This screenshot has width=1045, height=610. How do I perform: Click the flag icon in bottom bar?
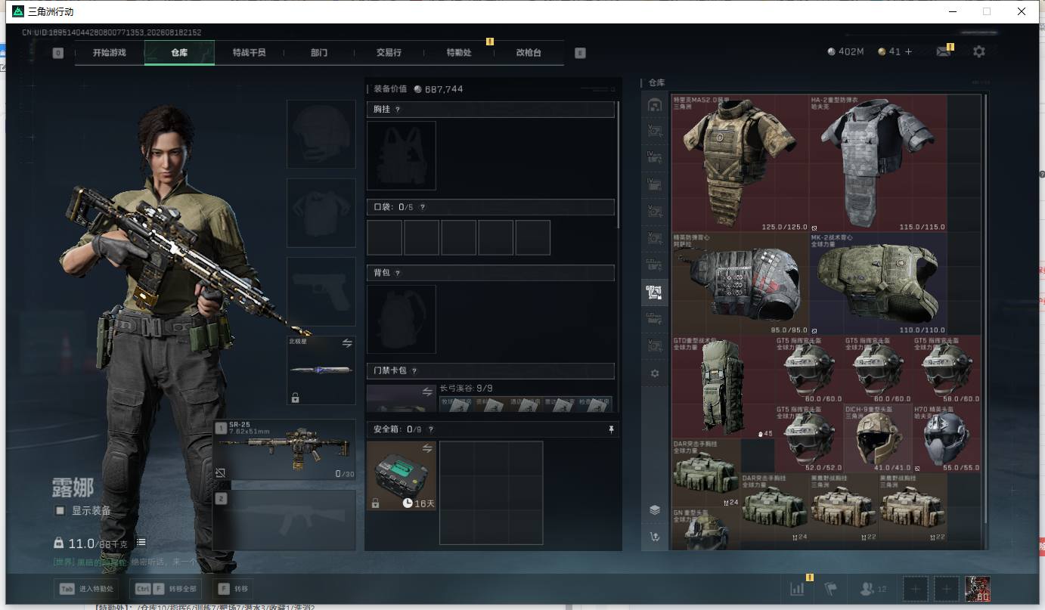[830, 589]
